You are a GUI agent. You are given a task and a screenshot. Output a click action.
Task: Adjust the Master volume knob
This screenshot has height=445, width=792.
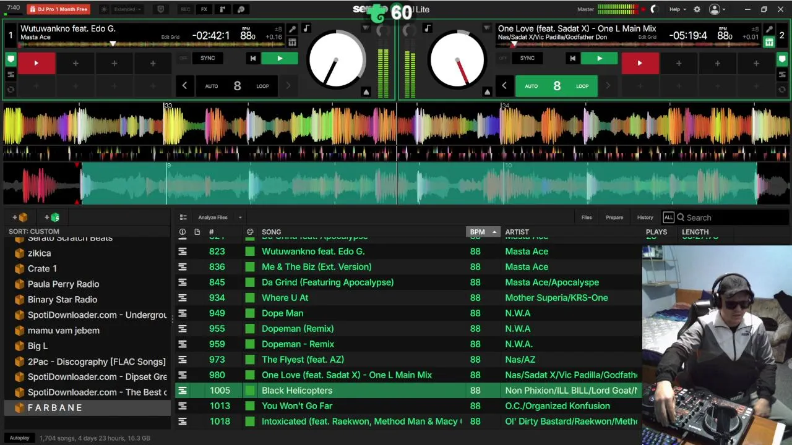tap(654, 9)
